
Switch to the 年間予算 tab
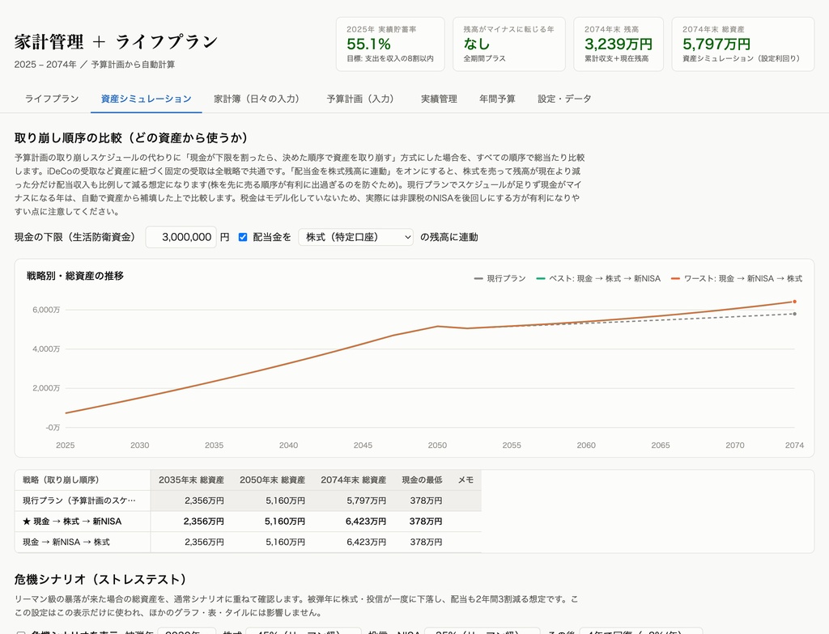[x=497, y=99]
